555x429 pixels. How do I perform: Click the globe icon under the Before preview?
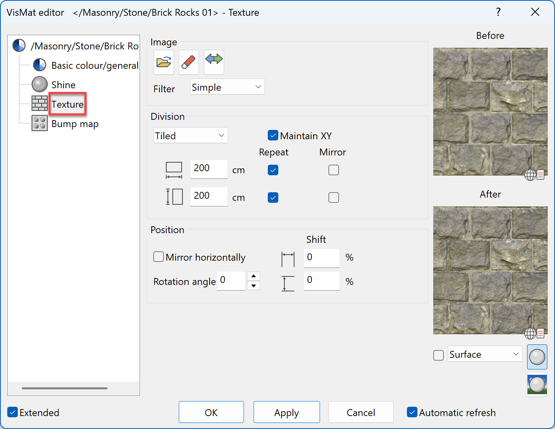click(x=530, y=174)
